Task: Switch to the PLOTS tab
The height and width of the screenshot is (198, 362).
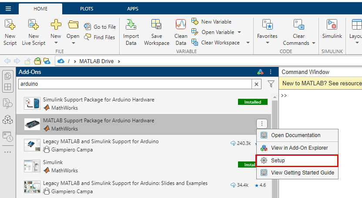Action: (87, 9)
